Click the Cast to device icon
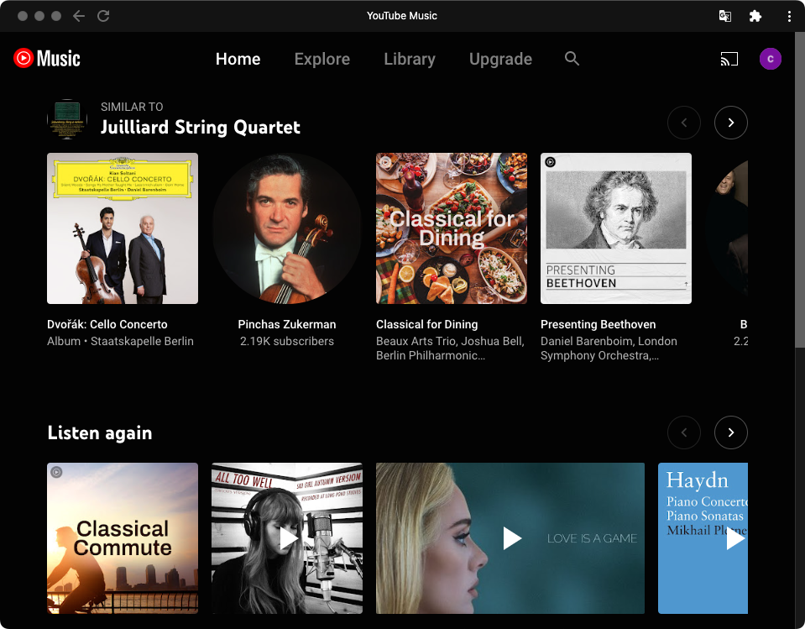 click(729, 59)
